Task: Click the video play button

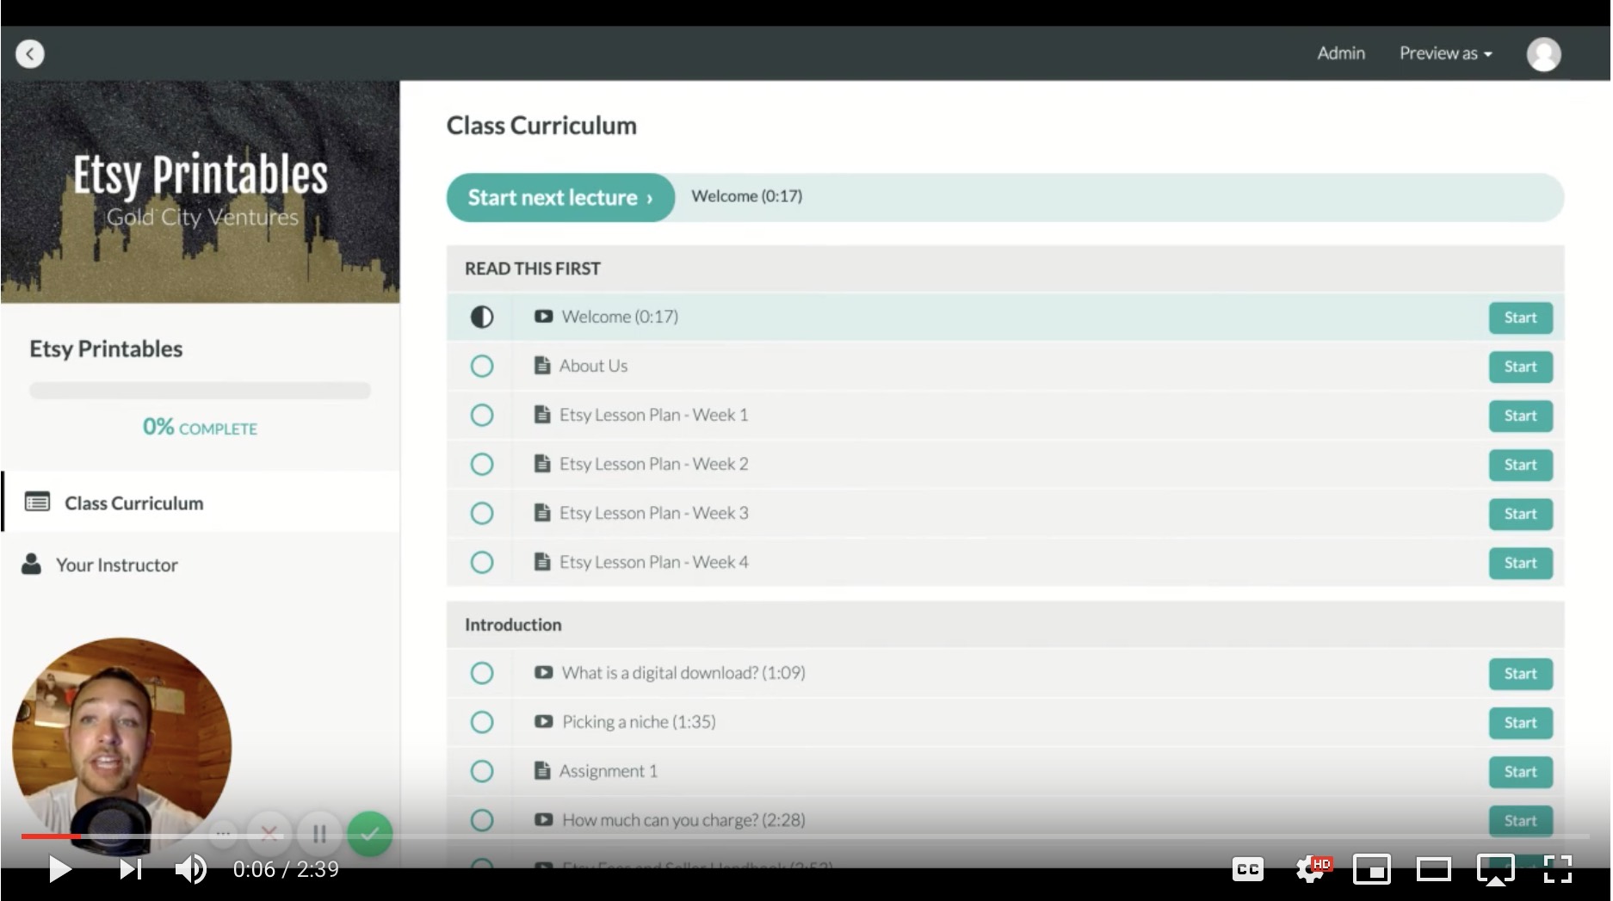Action: click(59, 869)
